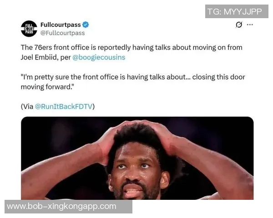The image size is (273, 218).
Task: Click the quoted line starting "I'm pretty sure"
Action: click(x=133, y=82)
